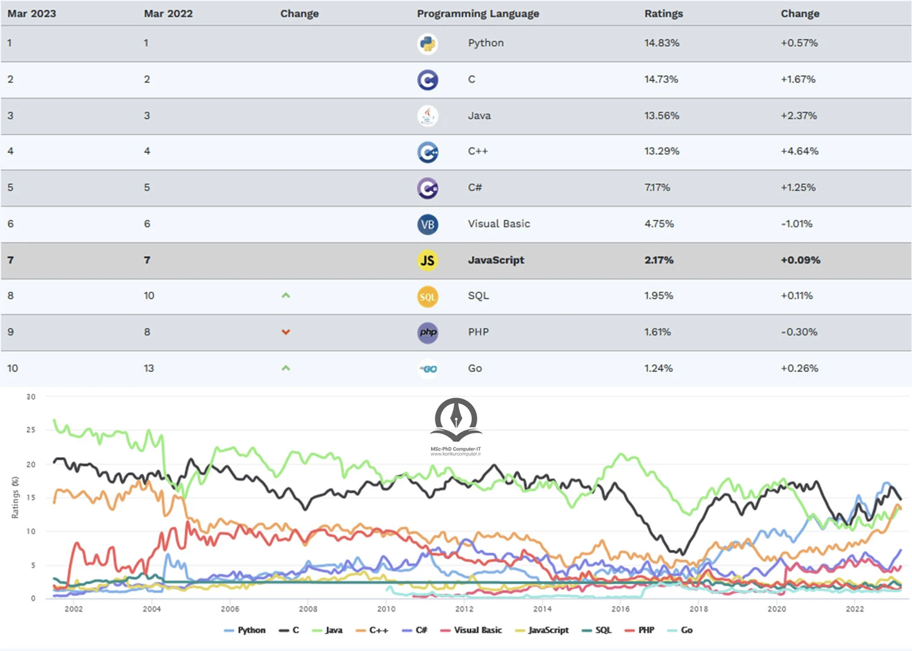Click the yellow JS JavaScript icon
The width and height of the screenshot is (912, 651).
pyautogui.click(x=427, y=260)
